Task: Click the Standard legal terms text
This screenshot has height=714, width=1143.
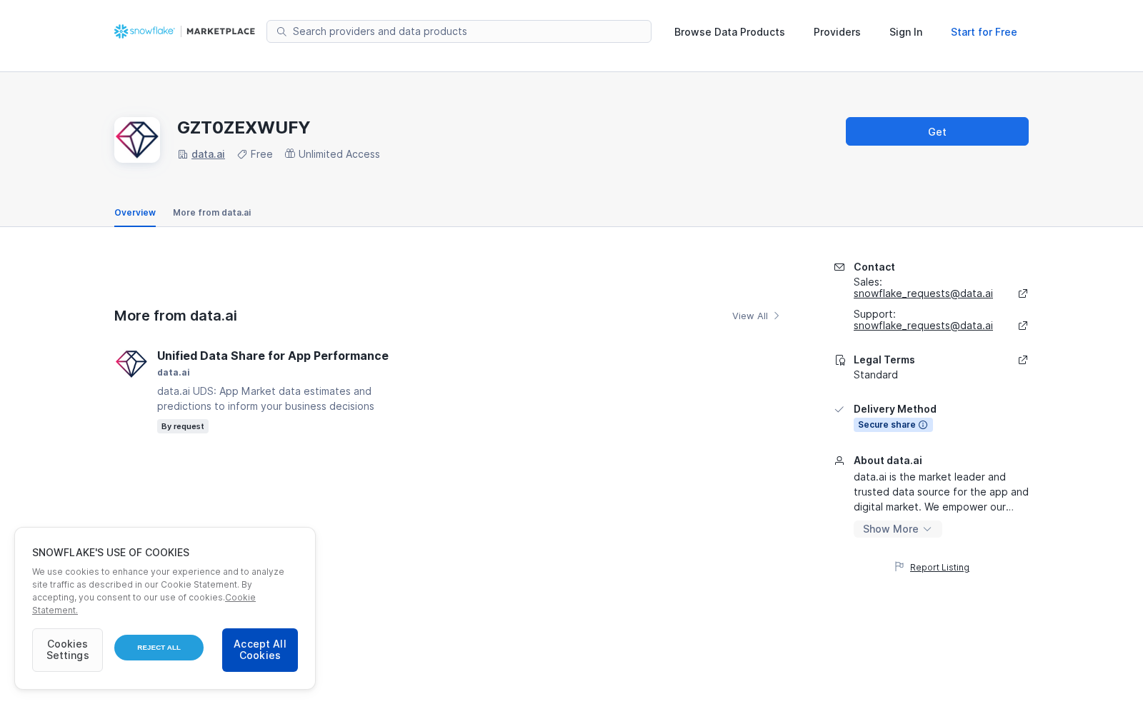Action: pyautogui.click(x=876, y=375)
